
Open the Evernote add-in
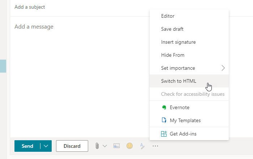[x=189, y=107]
